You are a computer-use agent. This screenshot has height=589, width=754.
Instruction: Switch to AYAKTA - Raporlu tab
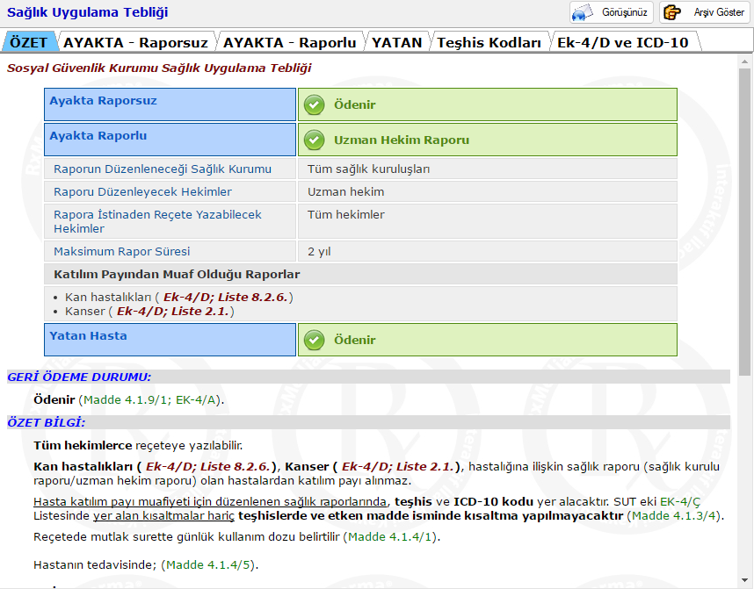289,42
